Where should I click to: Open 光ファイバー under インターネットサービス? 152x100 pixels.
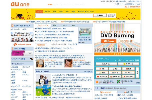pyautogui.click(x=16, y=29)
